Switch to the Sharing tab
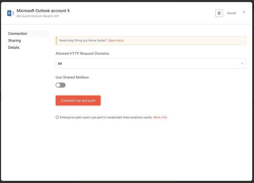The height and width of the screenshot is (183, 254). [x=15, y=41]
